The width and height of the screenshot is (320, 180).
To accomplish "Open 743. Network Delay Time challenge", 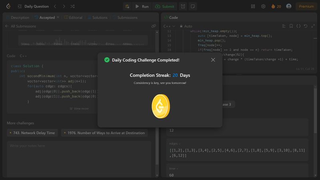I will 32,133.
